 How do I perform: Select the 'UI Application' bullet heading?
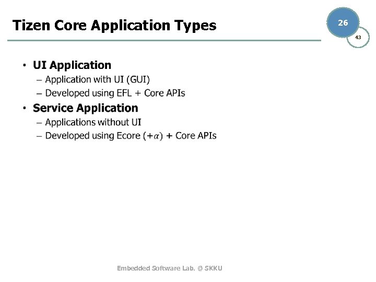72,65
